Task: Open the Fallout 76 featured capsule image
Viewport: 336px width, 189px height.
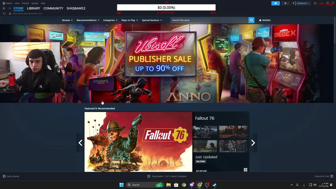Action: coord(138,142)
